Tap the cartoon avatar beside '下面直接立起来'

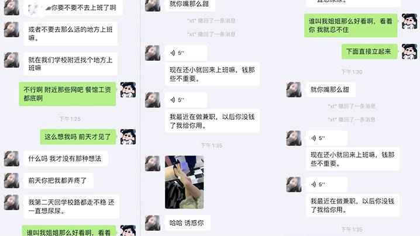coord(409,51)
